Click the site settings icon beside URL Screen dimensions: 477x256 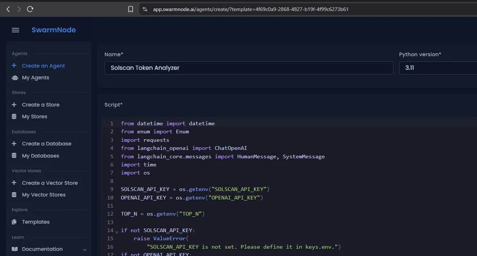[x=145, y=9]
